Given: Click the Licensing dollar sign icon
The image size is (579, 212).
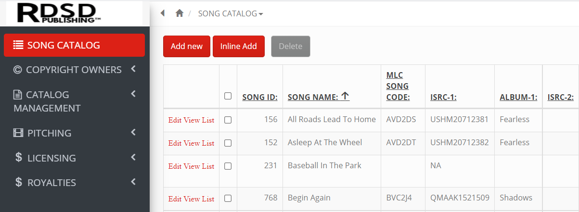Looking at the screenshot, I should (x=19, y=158).
